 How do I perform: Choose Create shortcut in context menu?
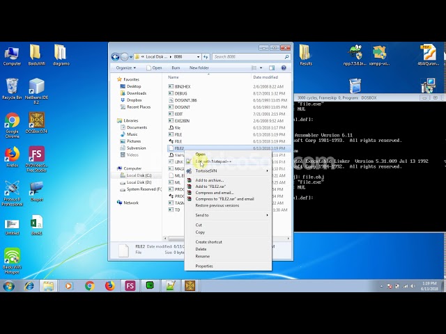tap(228, 241)
